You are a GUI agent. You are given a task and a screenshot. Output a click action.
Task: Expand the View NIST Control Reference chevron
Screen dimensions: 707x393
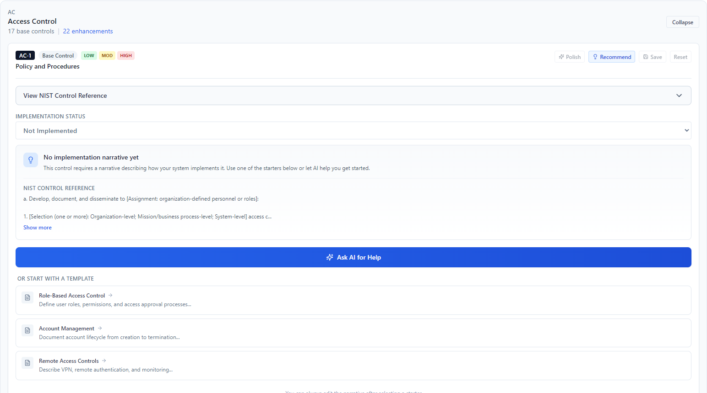[679, 96]
